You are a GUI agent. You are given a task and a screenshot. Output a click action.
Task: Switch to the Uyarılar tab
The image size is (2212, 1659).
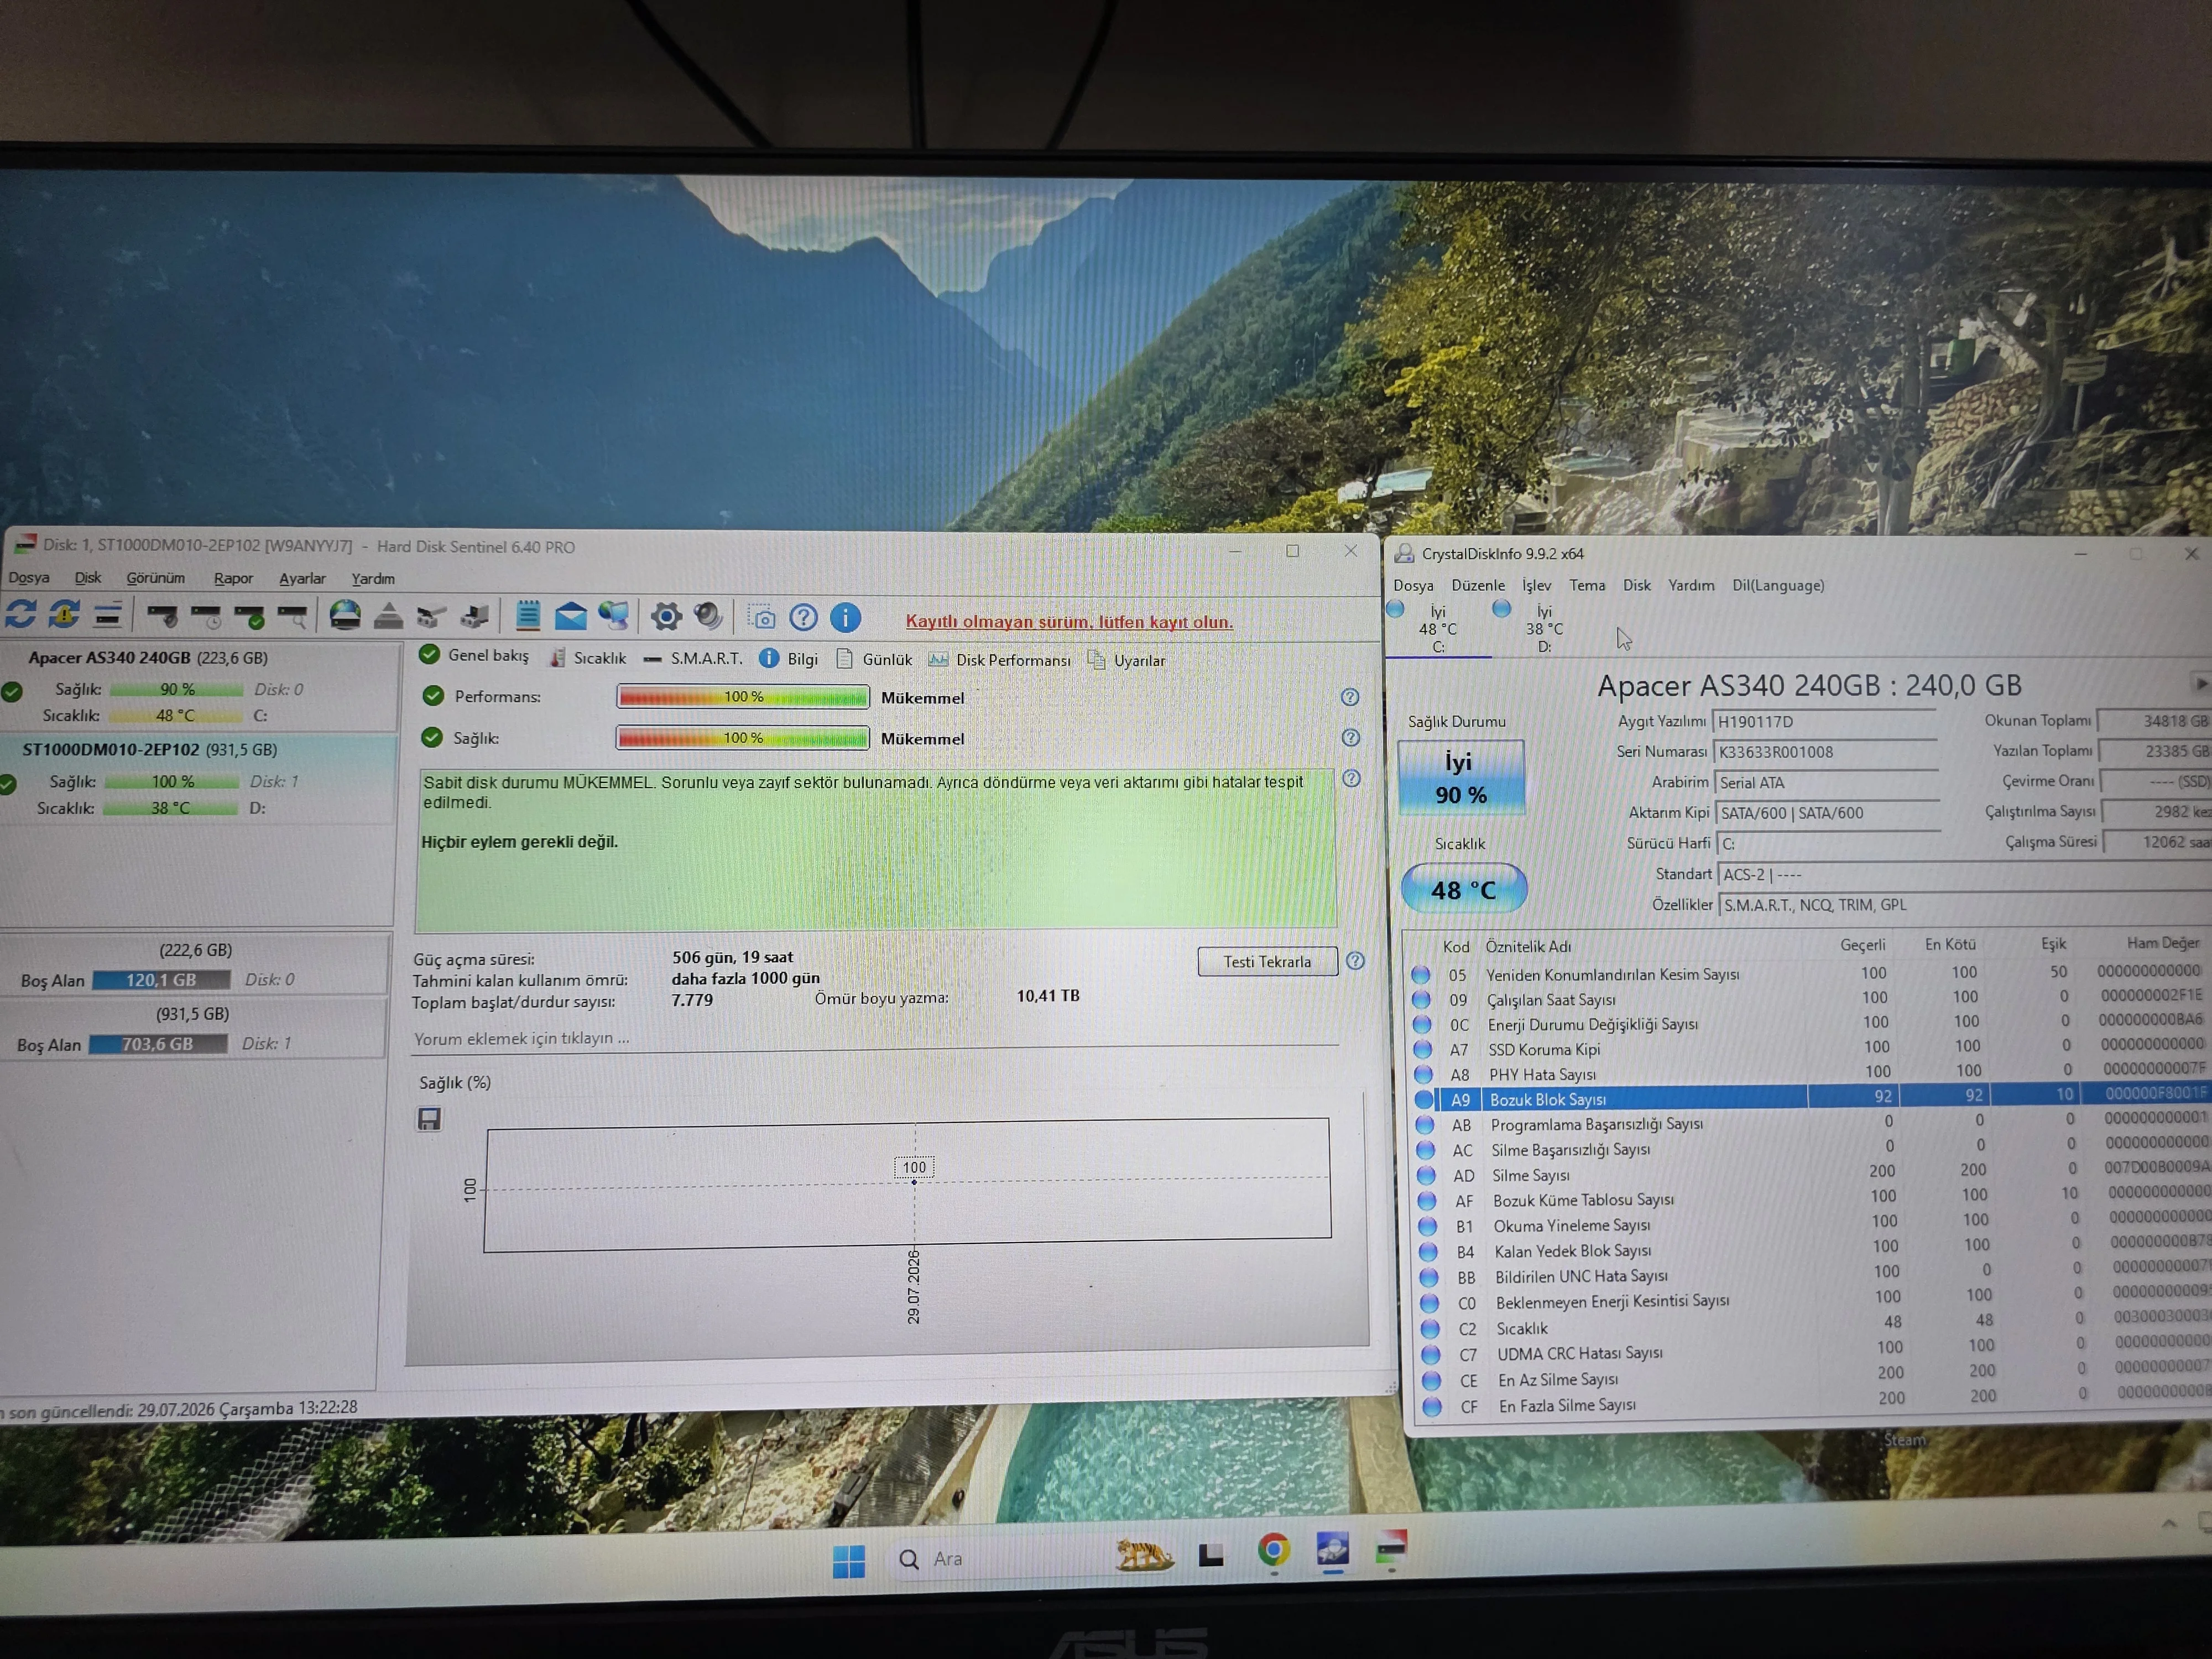click(x=1127, y=660)
